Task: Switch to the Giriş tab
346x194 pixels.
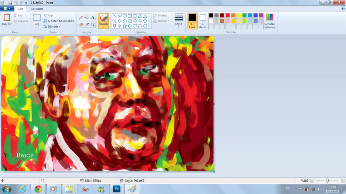Action: pyautogui.click(x=20, y=9)
